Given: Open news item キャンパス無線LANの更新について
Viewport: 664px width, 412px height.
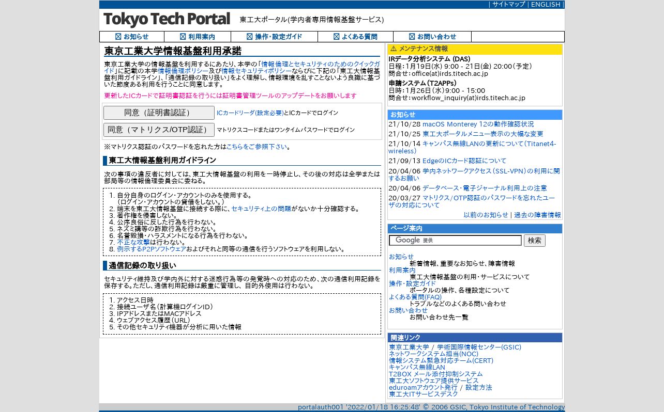Looking at the screenshot, I should pos(472,147).
